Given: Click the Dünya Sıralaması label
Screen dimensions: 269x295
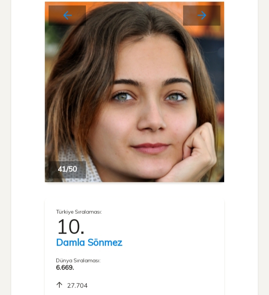Looking at the screenshot, I should (x=78, y=261).
